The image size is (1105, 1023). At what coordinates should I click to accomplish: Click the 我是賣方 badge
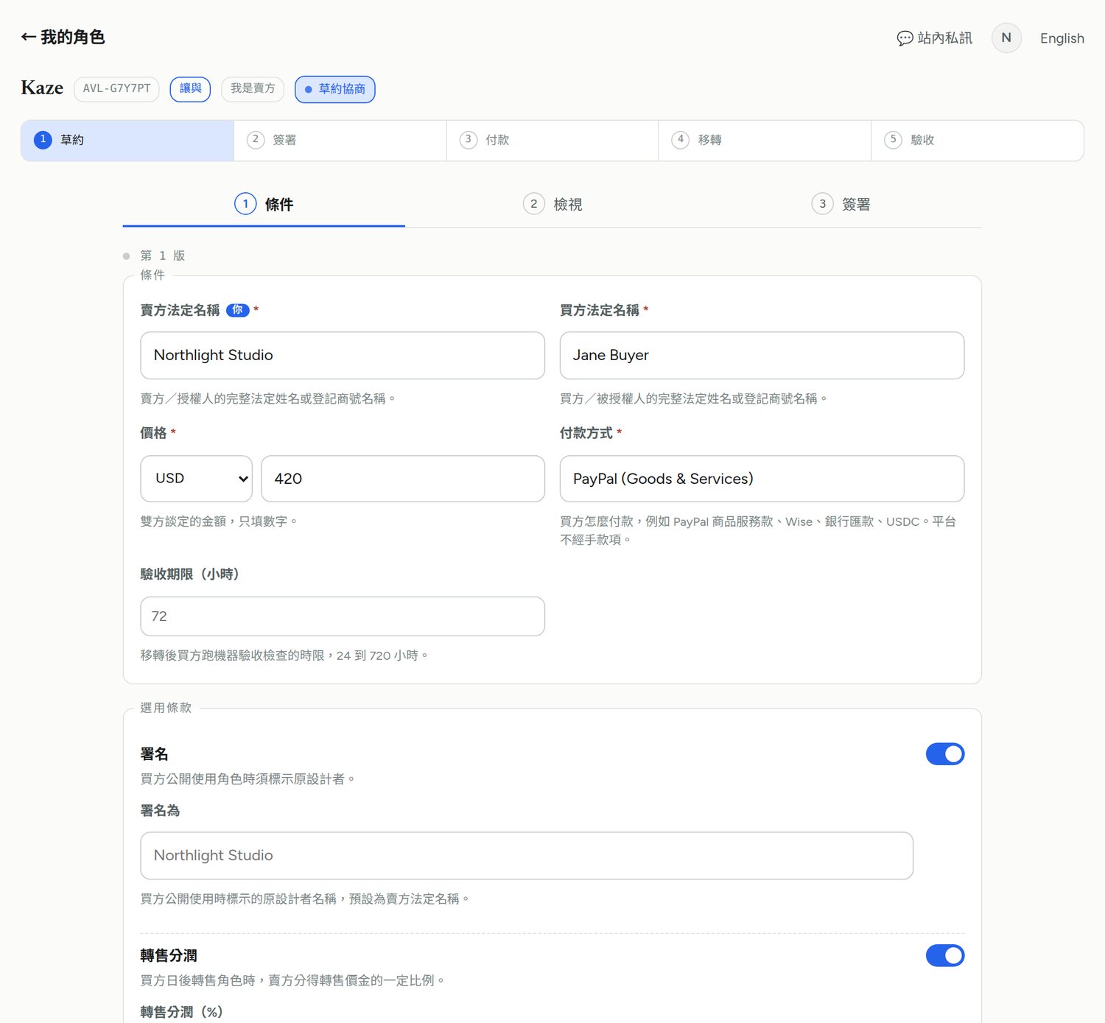point(253,88)
